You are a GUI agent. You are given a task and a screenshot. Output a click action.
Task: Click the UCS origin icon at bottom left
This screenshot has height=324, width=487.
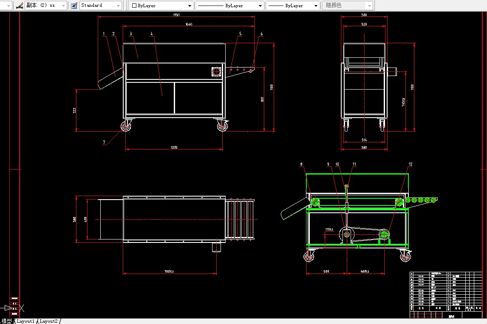(12, 308)
